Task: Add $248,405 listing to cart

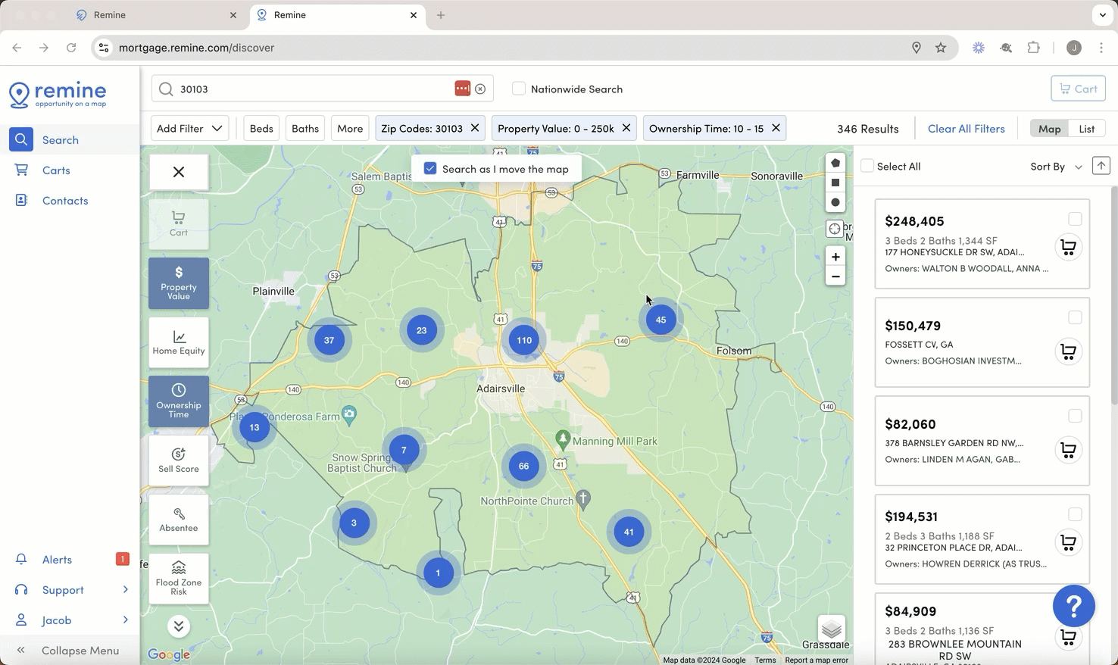Action: [1068, 247]
